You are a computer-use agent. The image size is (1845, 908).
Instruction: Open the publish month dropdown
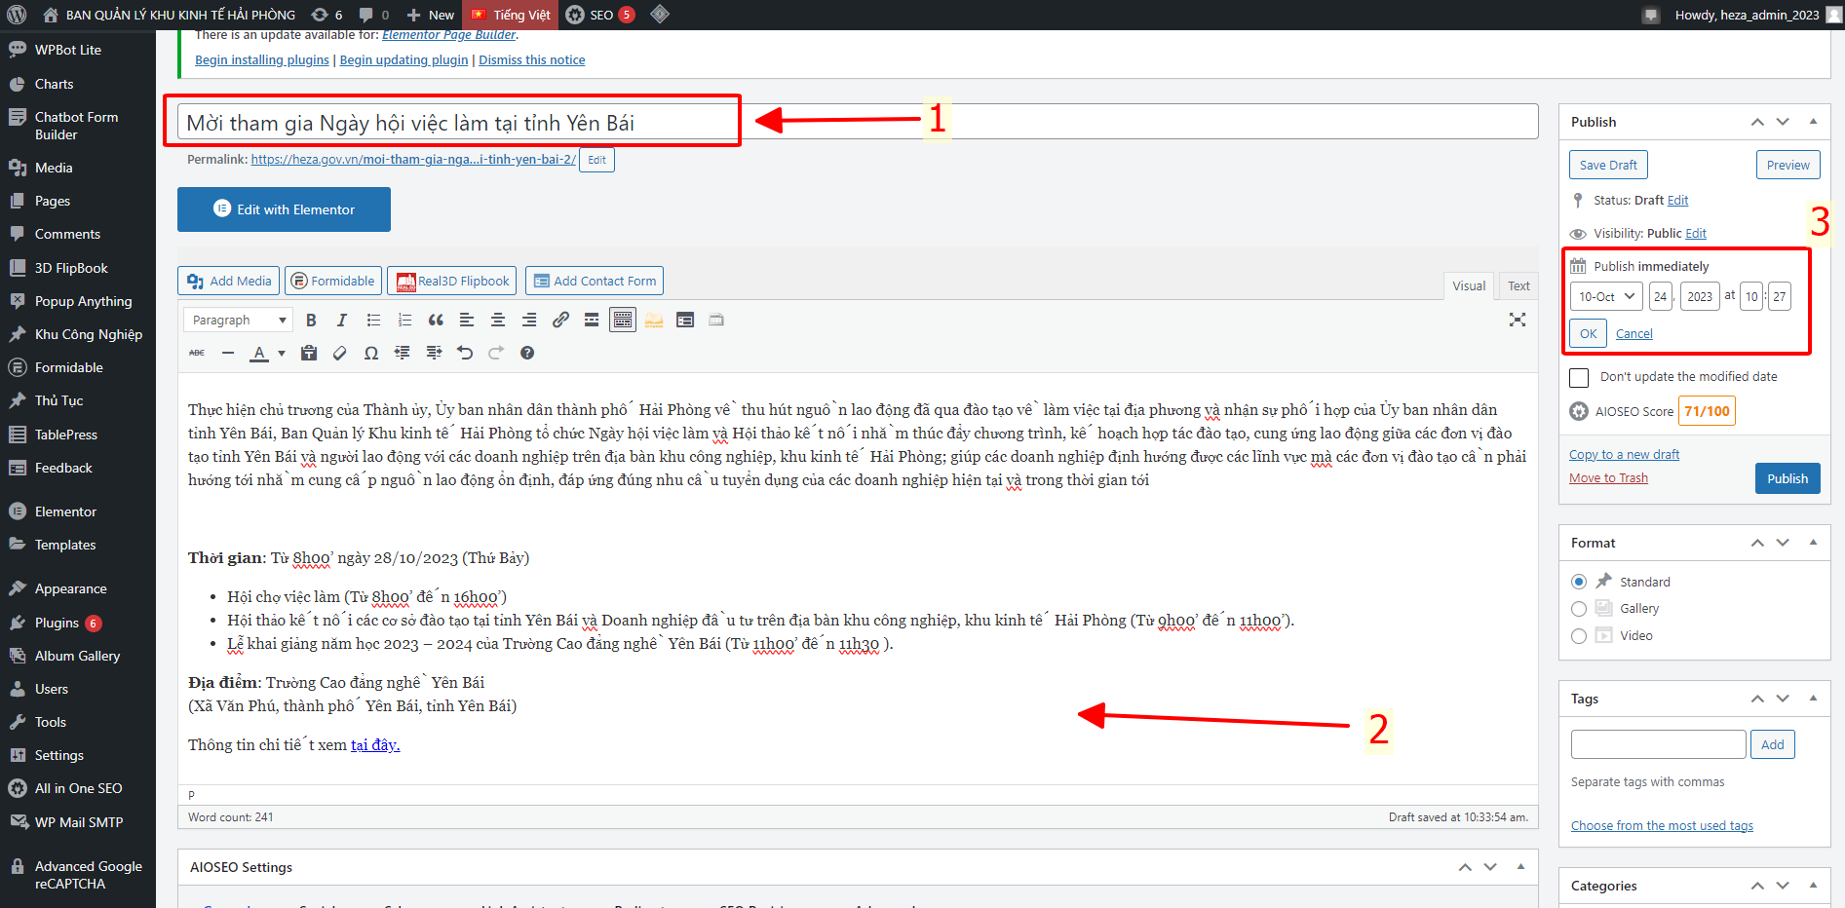tap(1606, 297)
